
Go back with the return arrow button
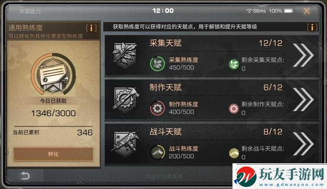pyautogui.click(x=25, y=176)
